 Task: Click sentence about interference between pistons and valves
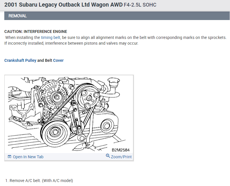pos(71,43)
